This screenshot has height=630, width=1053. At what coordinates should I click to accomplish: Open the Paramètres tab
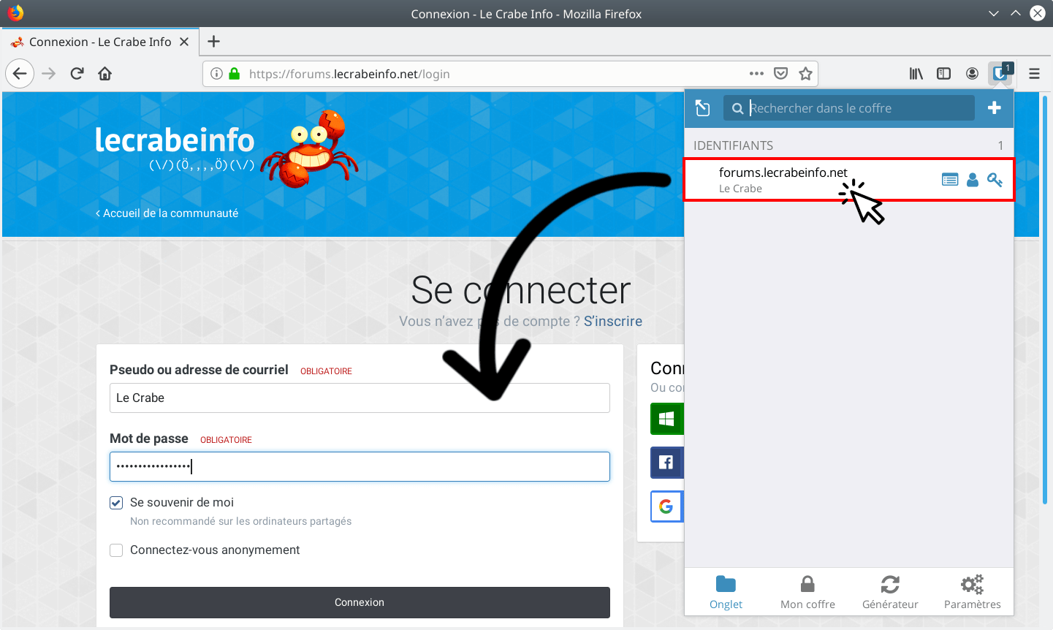[x=973, y=593]
